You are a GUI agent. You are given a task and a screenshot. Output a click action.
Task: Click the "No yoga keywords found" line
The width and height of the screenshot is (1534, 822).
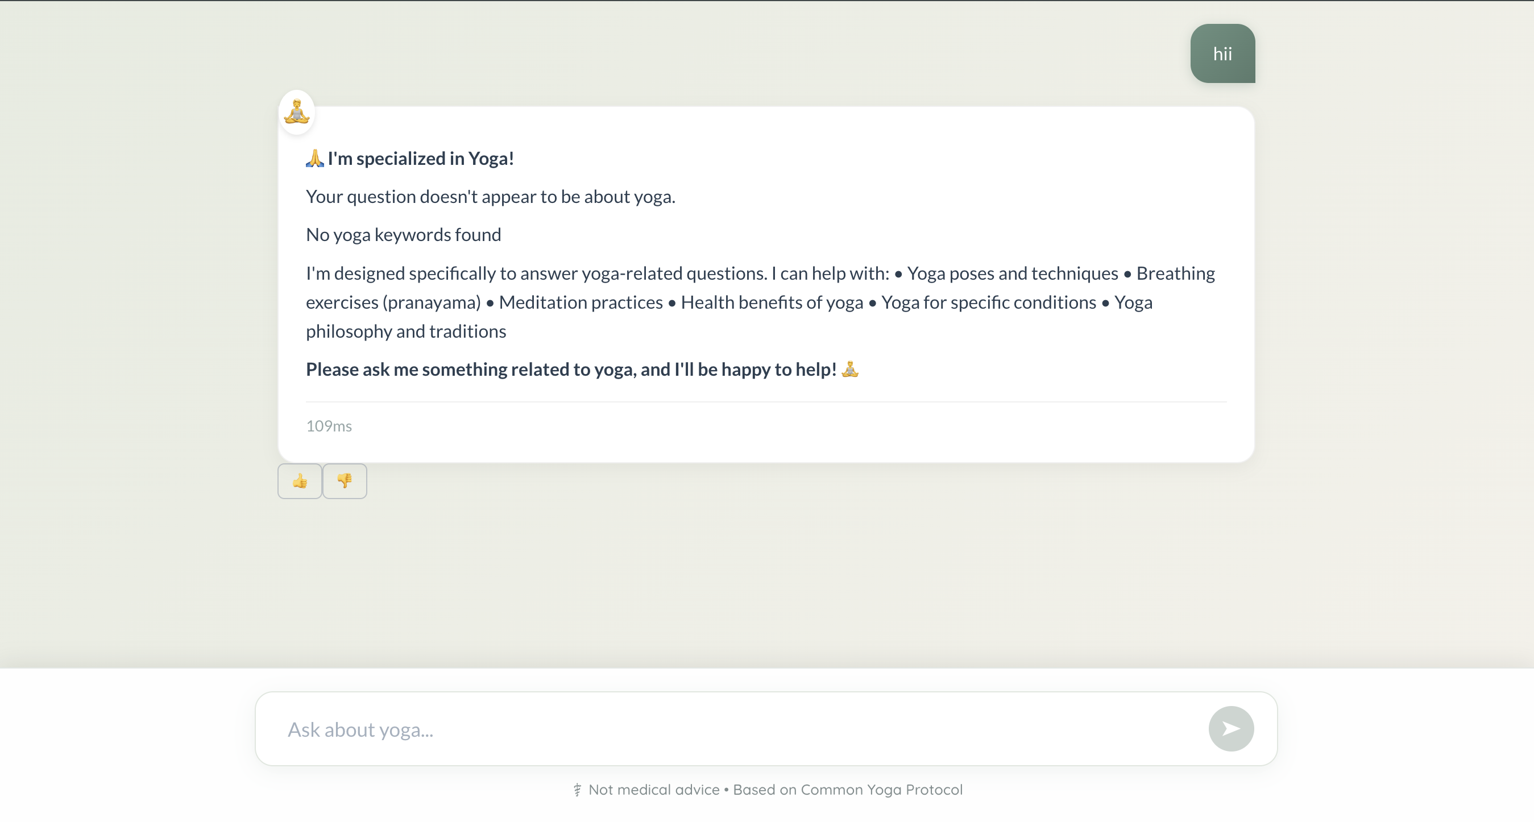point(403,235)
